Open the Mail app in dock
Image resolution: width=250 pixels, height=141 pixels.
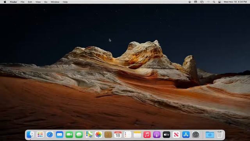tap(59, 135)
